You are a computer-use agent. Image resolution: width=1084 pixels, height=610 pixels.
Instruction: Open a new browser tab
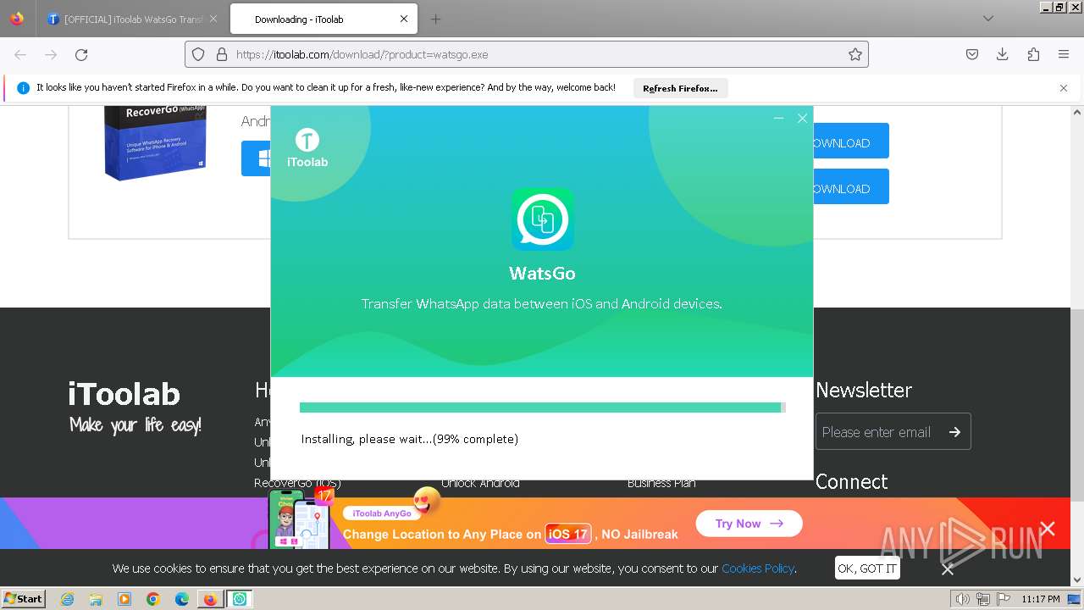click(x=435, y=19)
